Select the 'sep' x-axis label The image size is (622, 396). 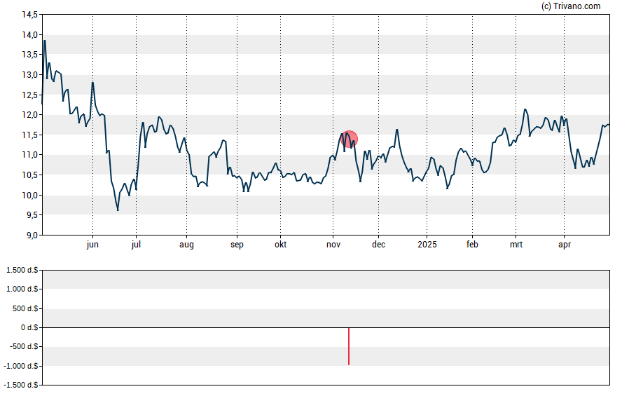point(237,245)
